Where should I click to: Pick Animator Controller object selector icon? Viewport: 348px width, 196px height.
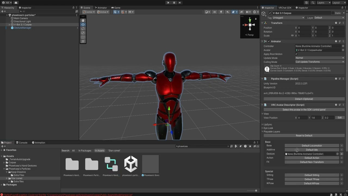[x=343, y=46]
